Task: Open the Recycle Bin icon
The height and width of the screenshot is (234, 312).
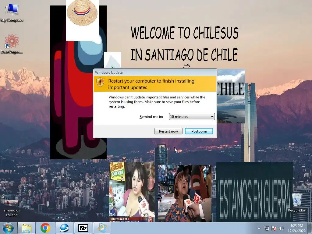Action: point(297,202)
